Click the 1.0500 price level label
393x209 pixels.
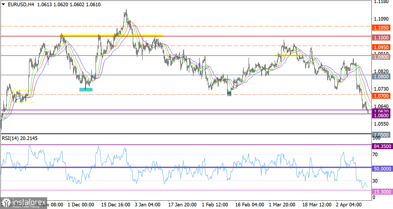(381, 135)
